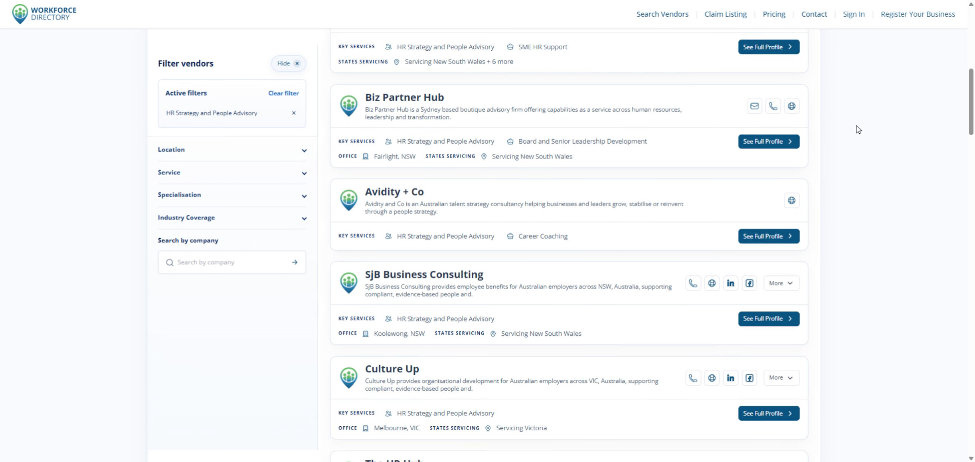Open SjB Business Consulting website globe icon

coord(712,283)
